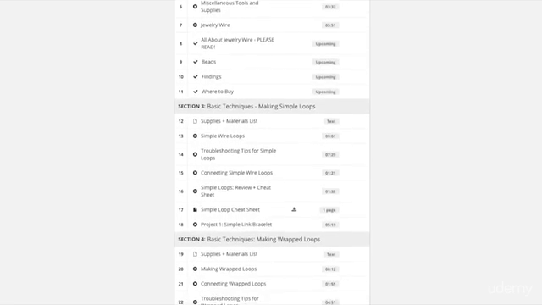Click the 1 page badge for Cheat Sheet
Image resolution: width=542 pixels, height=305 pixels.
click(x=329, y=210)
